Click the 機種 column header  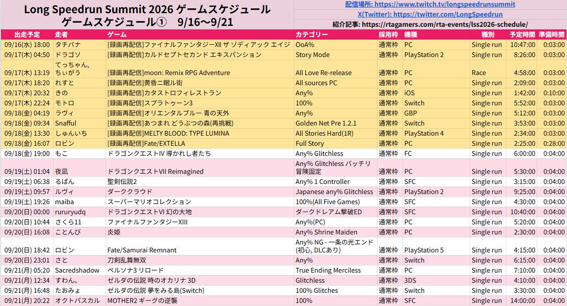[436, 34]
